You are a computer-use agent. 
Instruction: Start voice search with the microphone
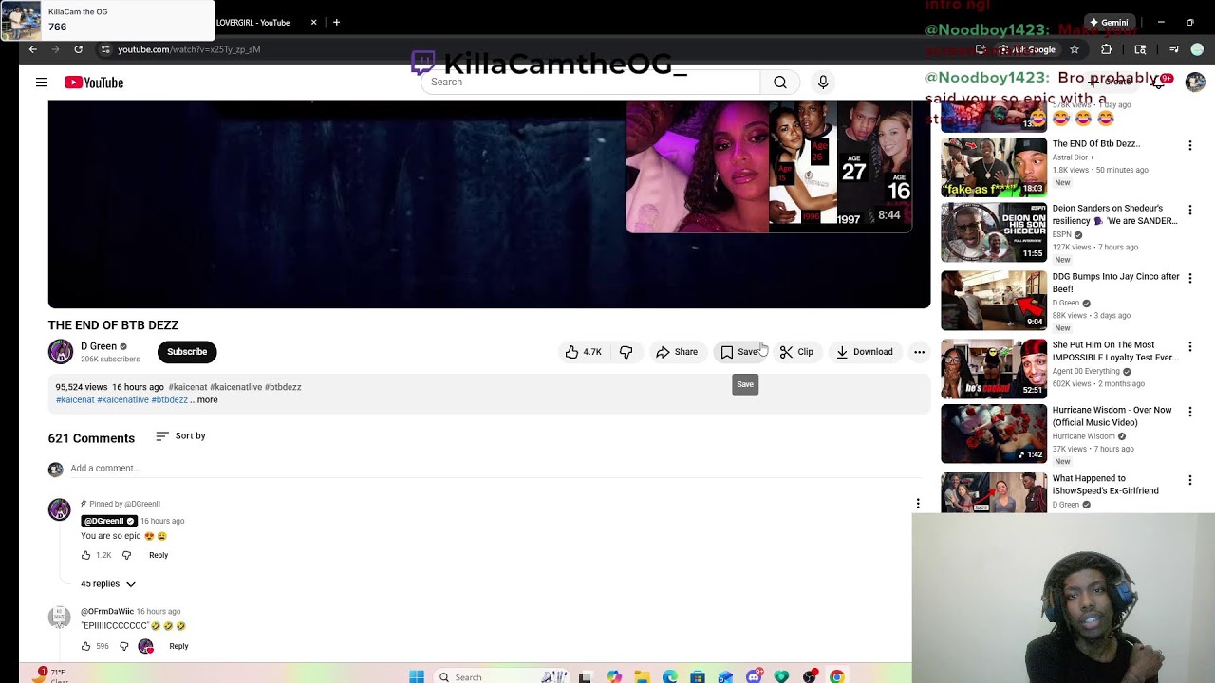click(x=823, y=83)
